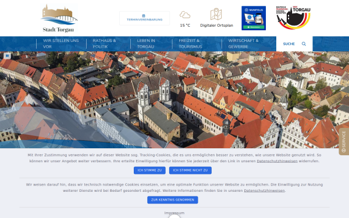Open the cloud weather icon
The width and height of the screenshot is (349, 218).
185,15
